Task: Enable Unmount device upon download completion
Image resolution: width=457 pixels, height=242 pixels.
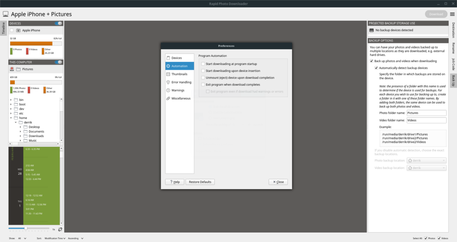Action: click(203, 78)
